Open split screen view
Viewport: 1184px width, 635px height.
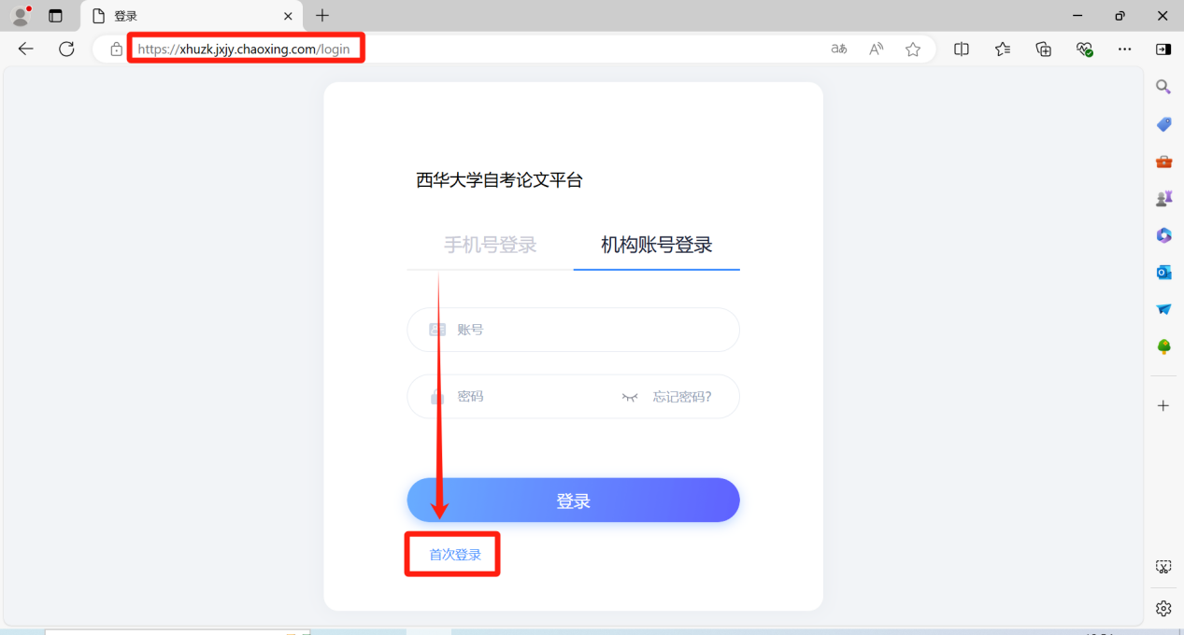(962, 49)
